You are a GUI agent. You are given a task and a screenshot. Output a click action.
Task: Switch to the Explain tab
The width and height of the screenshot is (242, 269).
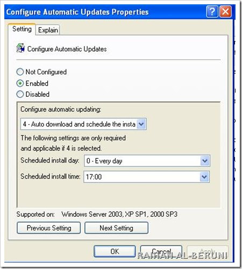(48, 30)
